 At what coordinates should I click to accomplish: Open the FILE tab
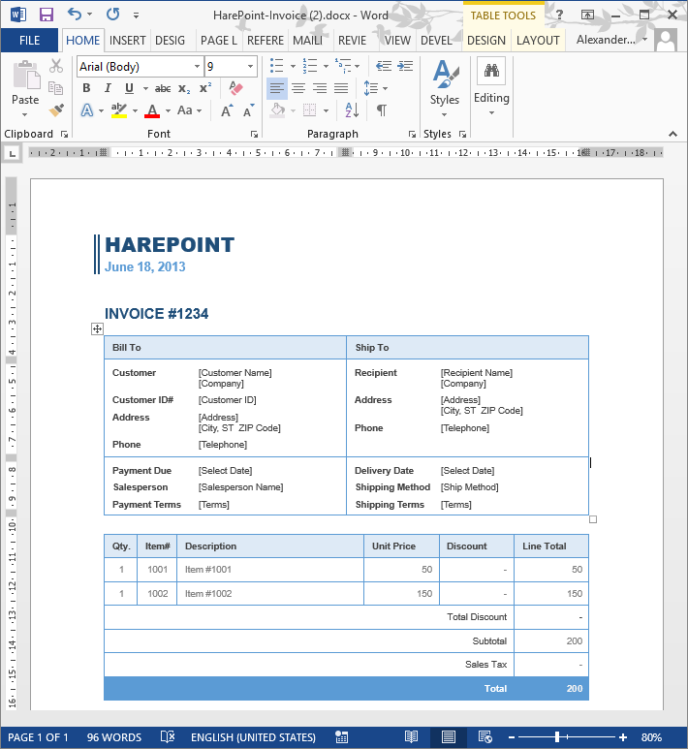(30, 40)
